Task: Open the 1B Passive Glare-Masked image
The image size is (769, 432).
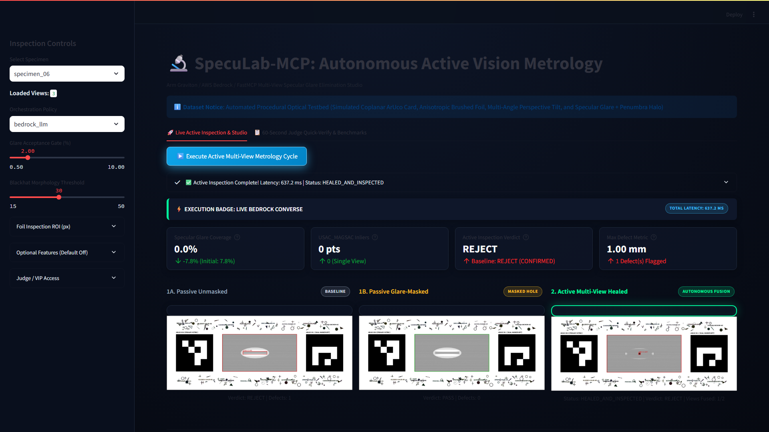Action: pyautogui.click(x=452, y=353)
